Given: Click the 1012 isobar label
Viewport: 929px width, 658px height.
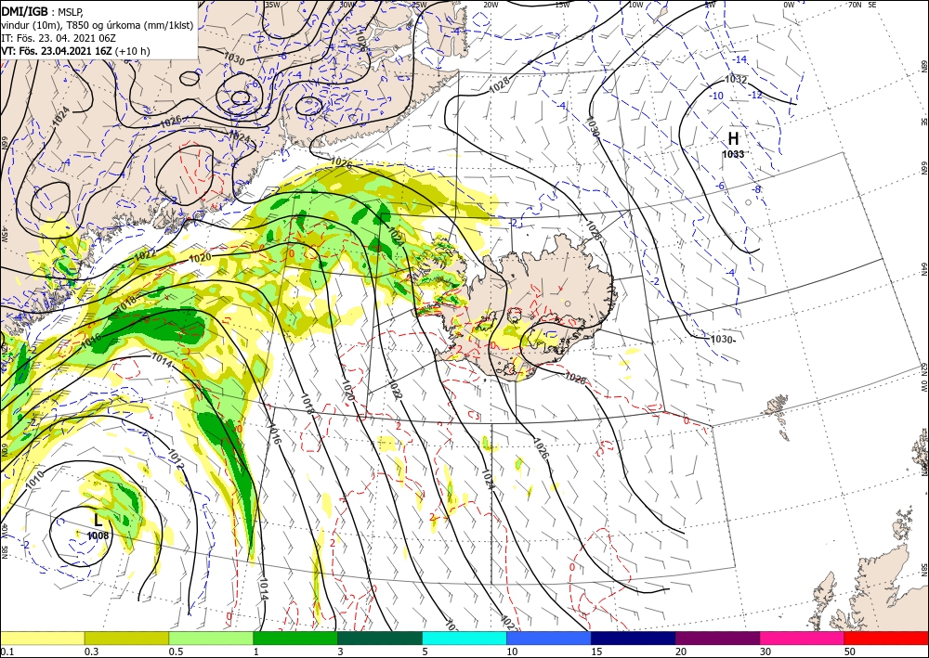Looking at the screenshot, I should click(x=176, y=458).
